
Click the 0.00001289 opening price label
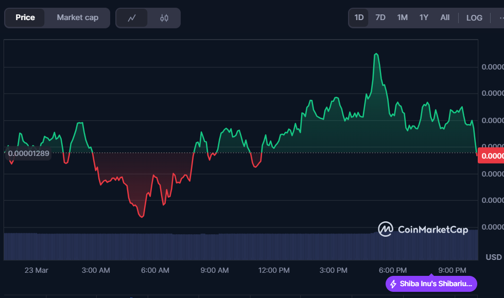[29, 153]
